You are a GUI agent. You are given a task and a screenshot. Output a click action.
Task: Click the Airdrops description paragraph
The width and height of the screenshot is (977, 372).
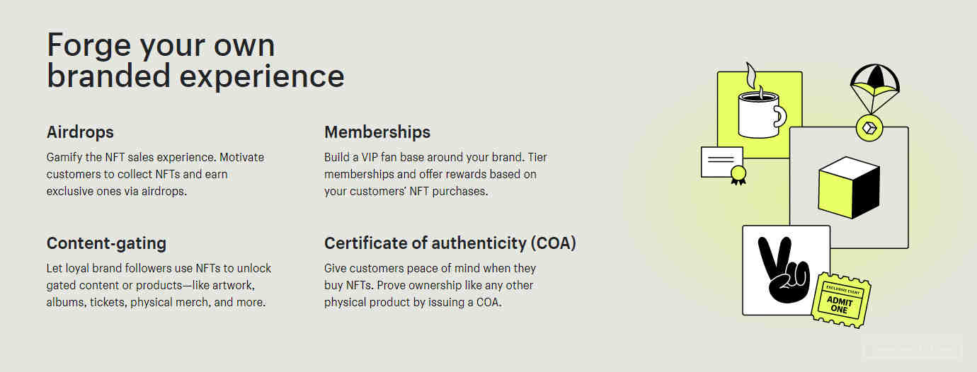click(x=155, y=174)
